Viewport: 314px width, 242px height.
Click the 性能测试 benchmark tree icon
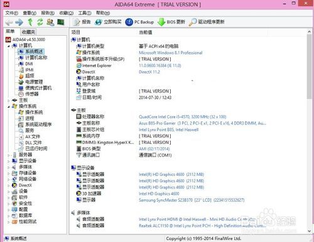14,222
